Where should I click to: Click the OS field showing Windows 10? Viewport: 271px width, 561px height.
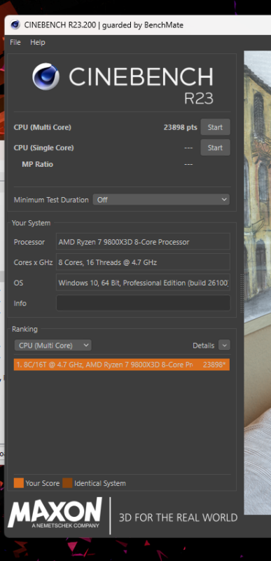click(143, 283)
